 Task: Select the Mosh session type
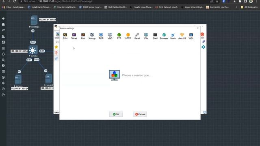tap(173, 36)
